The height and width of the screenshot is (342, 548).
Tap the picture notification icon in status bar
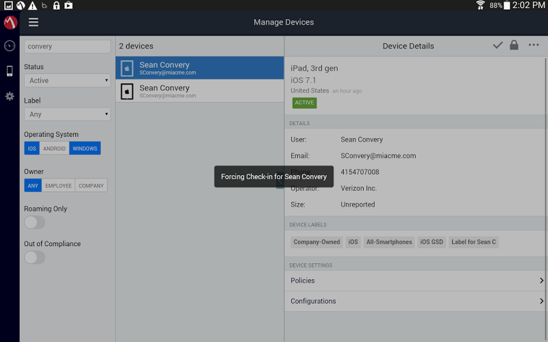click(8, 5)
